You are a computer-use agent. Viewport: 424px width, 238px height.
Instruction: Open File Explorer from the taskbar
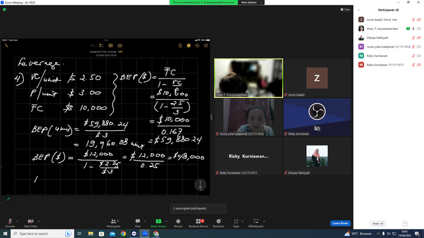(x=91, y=233)
